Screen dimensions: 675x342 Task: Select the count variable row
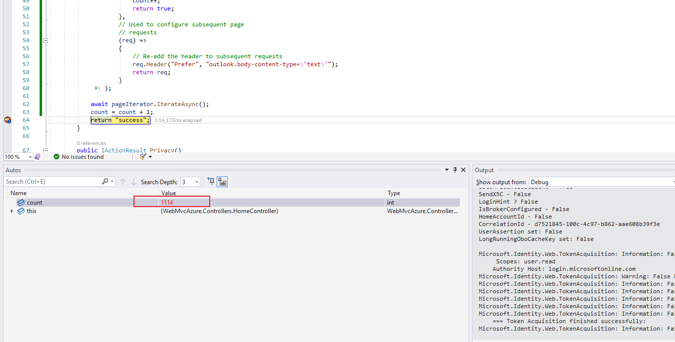click(232, 203)
